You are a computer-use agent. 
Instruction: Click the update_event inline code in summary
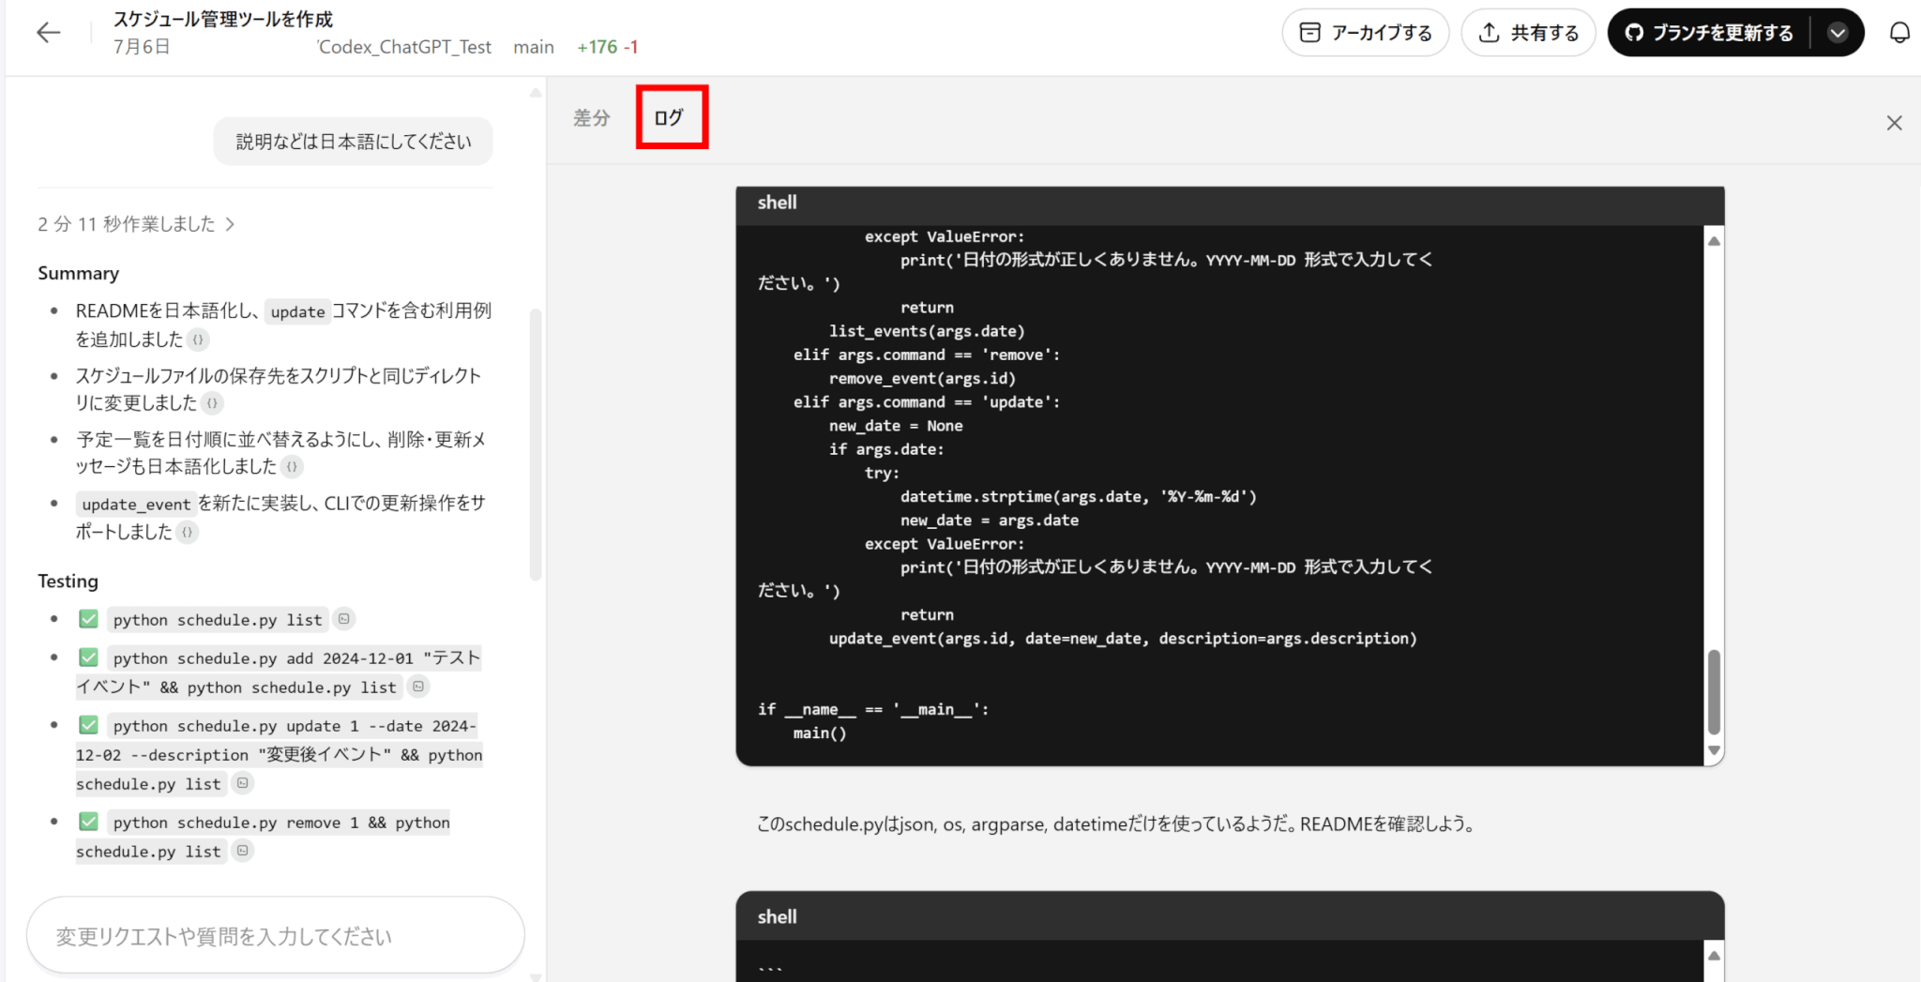pos(136,504)
